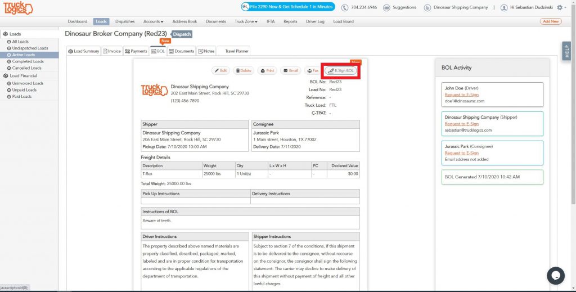
Task: Expand the Truck Zone dropdown menu
Action: click(246, 22)
